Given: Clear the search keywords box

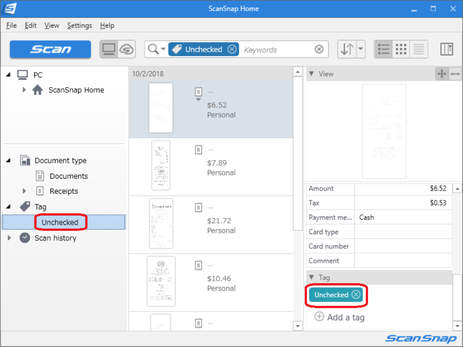Looking at the screenshot, I should [x=319, y=50].
